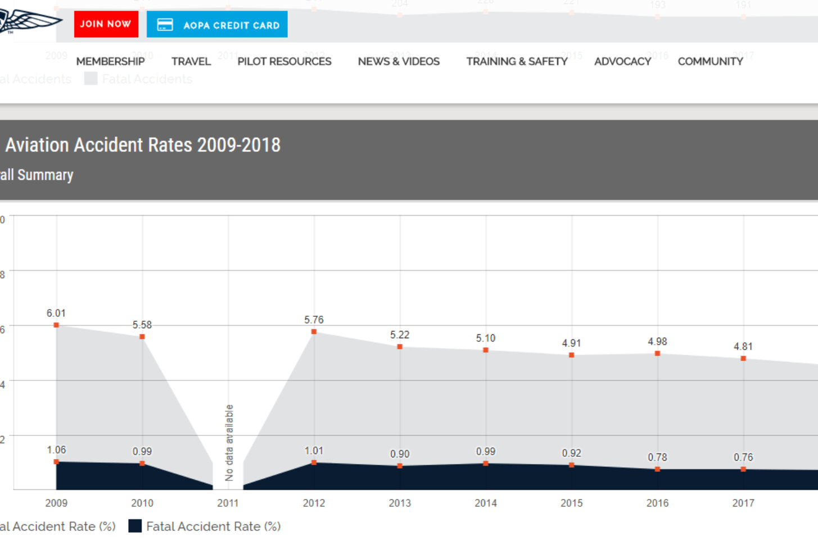Open the PILOT RESOURCES menu
Viewport: 818px width, 545px height.
tap(284, 61)
